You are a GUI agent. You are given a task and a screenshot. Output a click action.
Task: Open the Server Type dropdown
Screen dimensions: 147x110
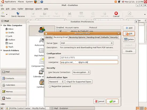(x=87, y=43)
